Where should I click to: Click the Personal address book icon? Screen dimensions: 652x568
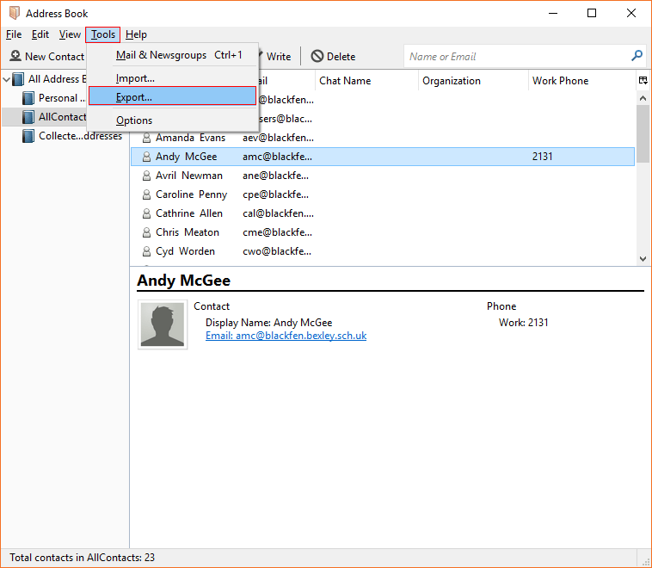(28, 98)
